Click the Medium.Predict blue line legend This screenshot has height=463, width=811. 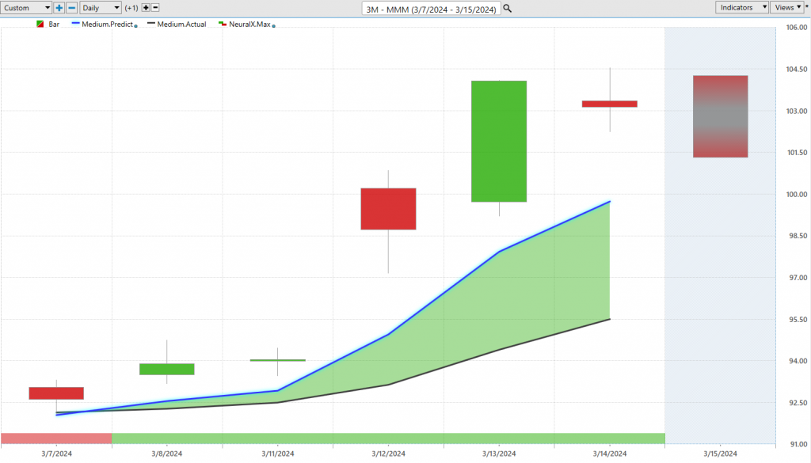pos(76,24)
